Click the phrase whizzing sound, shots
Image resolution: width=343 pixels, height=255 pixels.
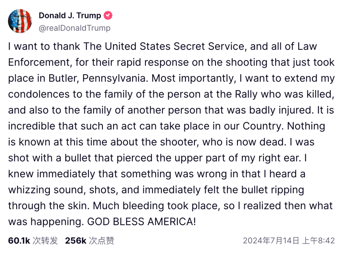point(63,190)
